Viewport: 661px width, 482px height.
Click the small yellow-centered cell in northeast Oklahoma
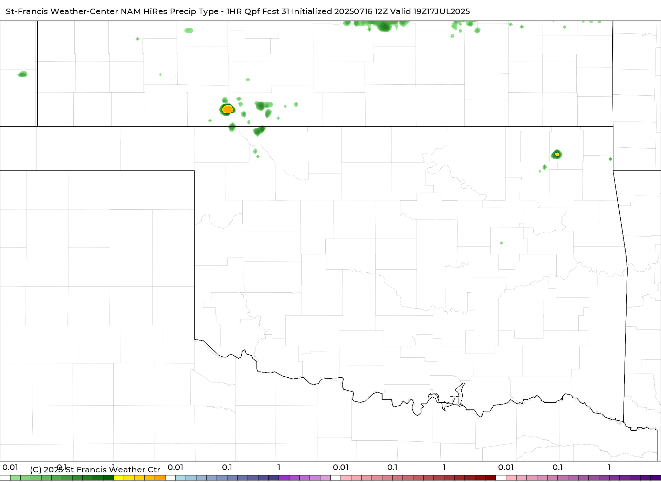(x=557, y=154)
